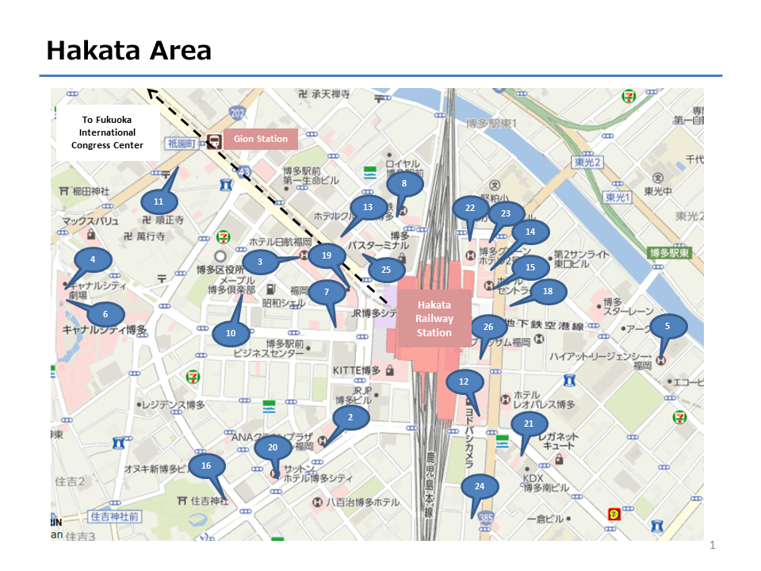Select the blue marker numbered 4

tap(93, 259)
